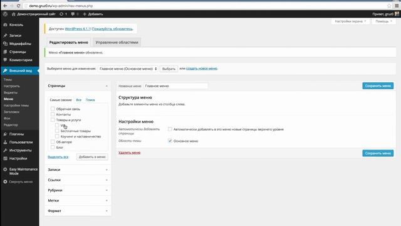
Task: Expand the Ссылки panel
Action: pos(78,180)
